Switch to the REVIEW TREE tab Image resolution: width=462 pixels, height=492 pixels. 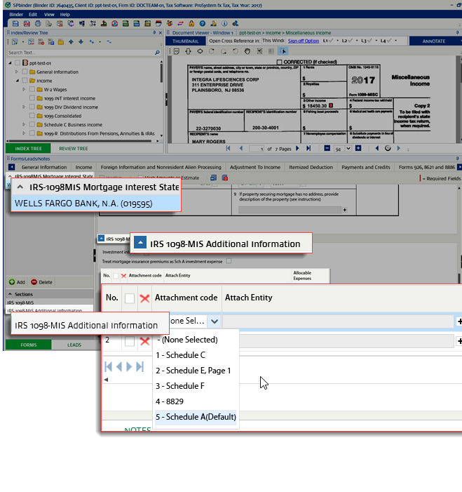tap(74, 149)
